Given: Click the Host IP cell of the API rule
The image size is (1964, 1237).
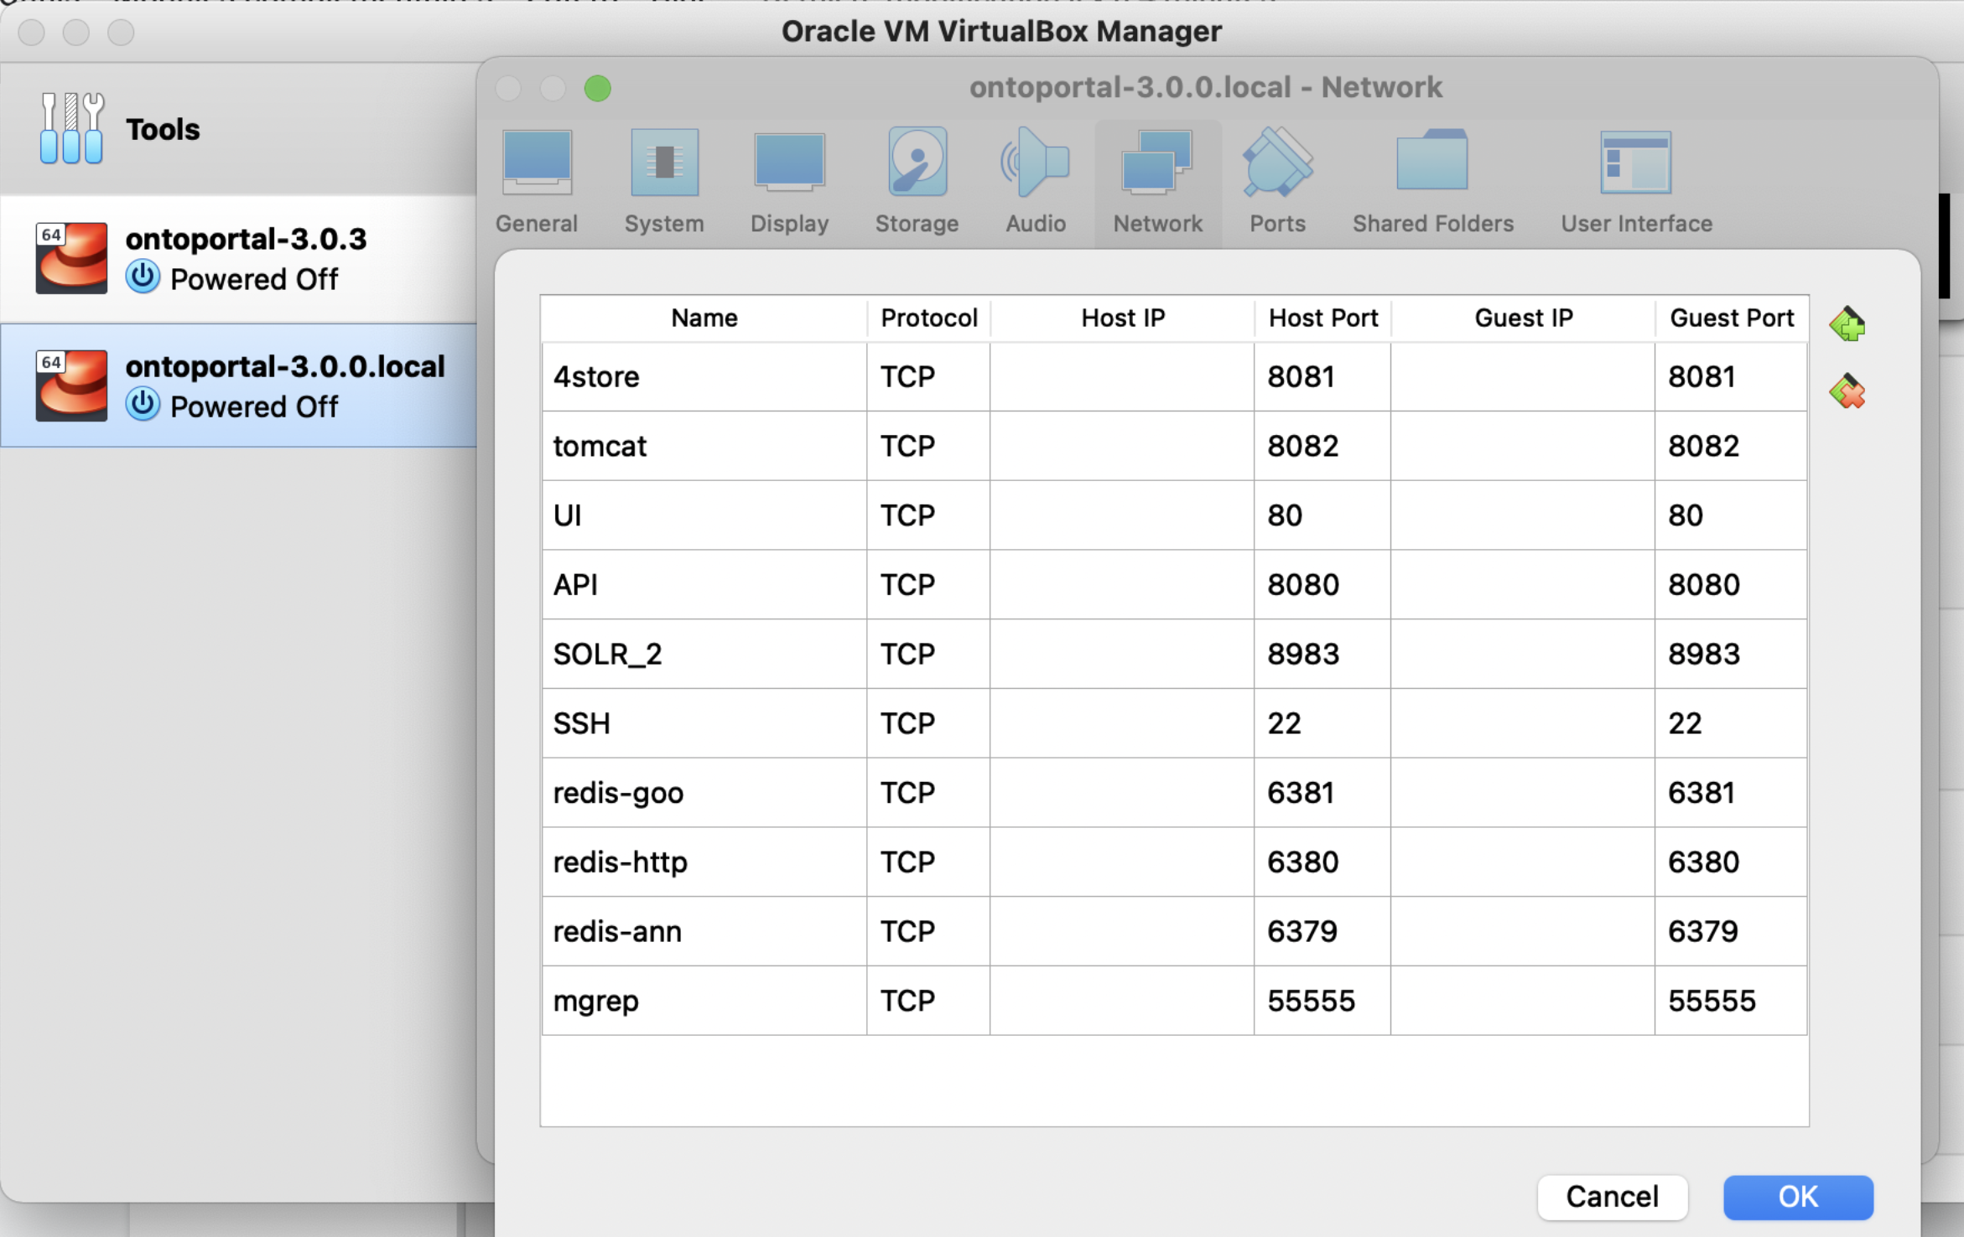Looking at the screenshot, I should [1122, 585].
